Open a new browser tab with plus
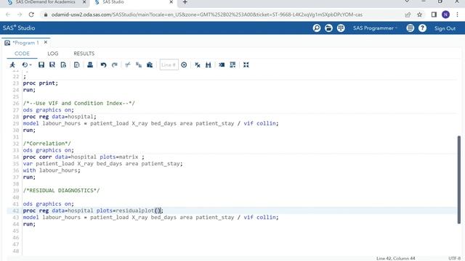The width and height of the screenshot is (465, 261). pyautogui.click(x=185, y=2)
